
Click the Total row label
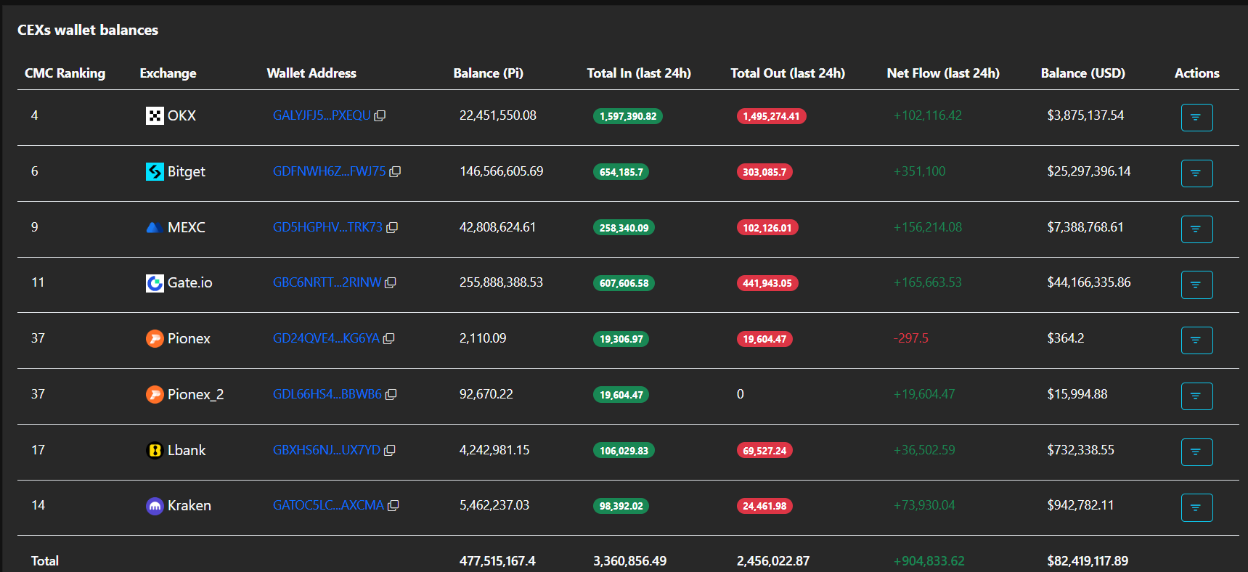tap(45, 561)
